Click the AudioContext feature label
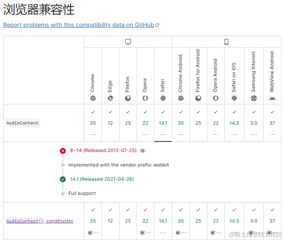Screen dimensions: 284x240 22,123
